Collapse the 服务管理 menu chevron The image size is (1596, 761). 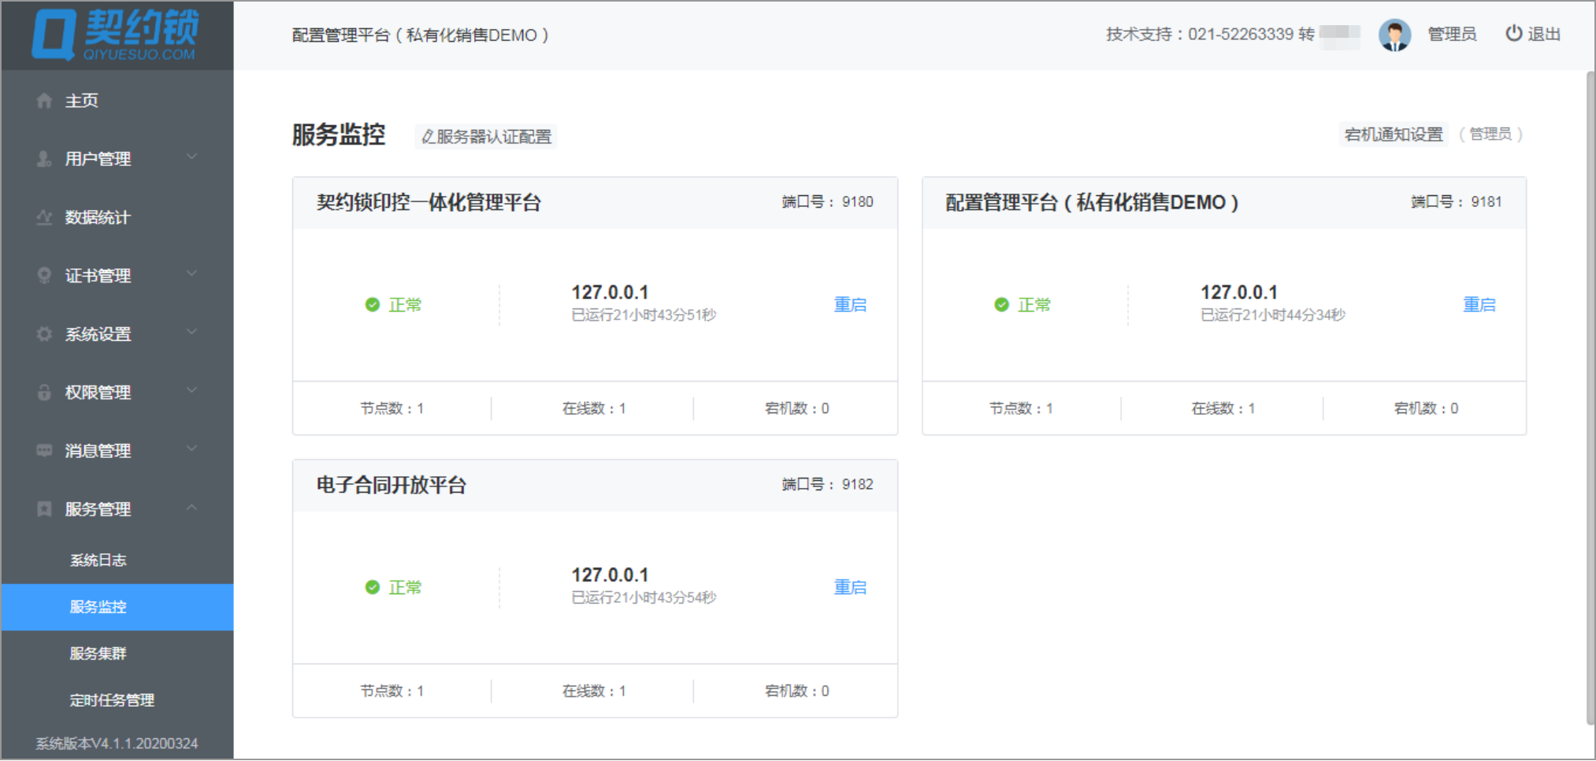(x=191, y=508)
